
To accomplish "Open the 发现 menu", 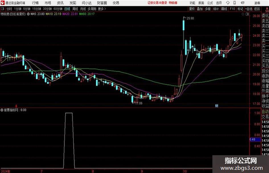I will [73, 3].
